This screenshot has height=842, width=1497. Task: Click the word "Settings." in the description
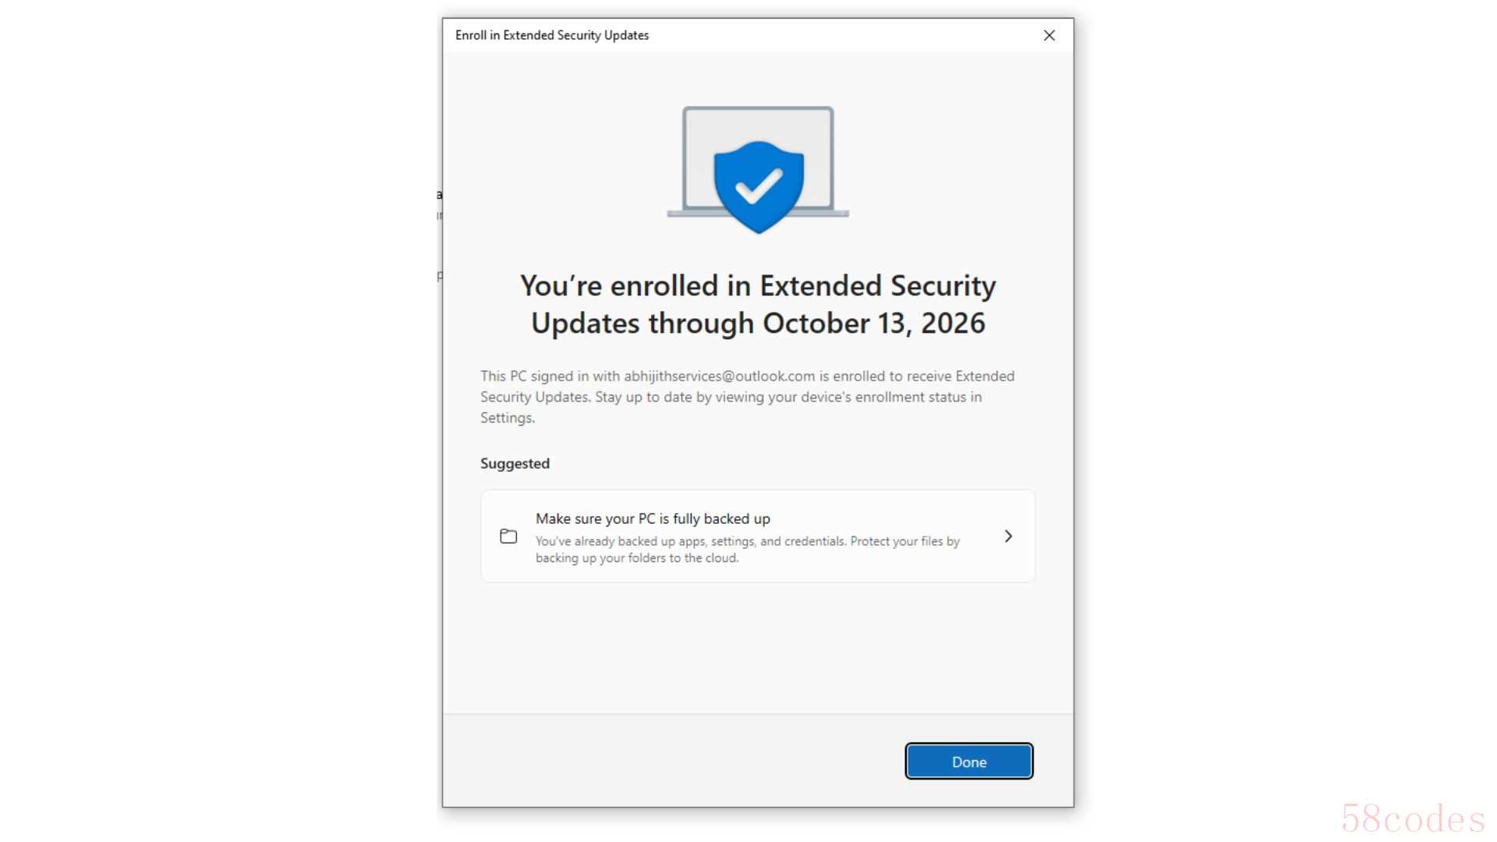click(x=508, y=418)
